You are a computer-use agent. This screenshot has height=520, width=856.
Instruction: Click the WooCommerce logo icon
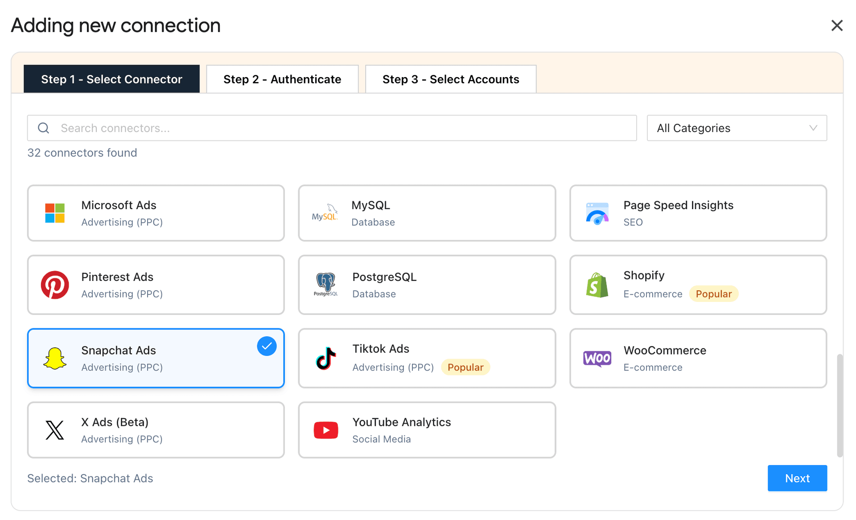pos(597,358)
